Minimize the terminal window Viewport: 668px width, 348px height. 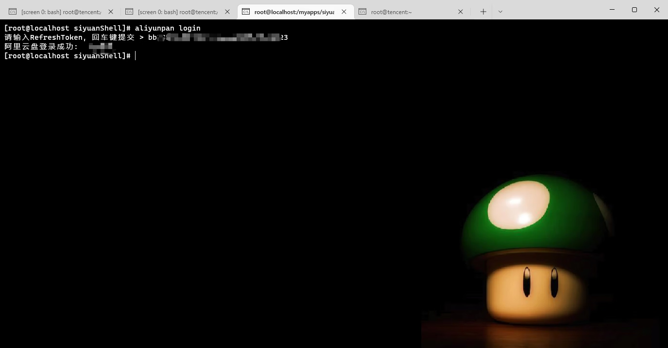(612, 10)
